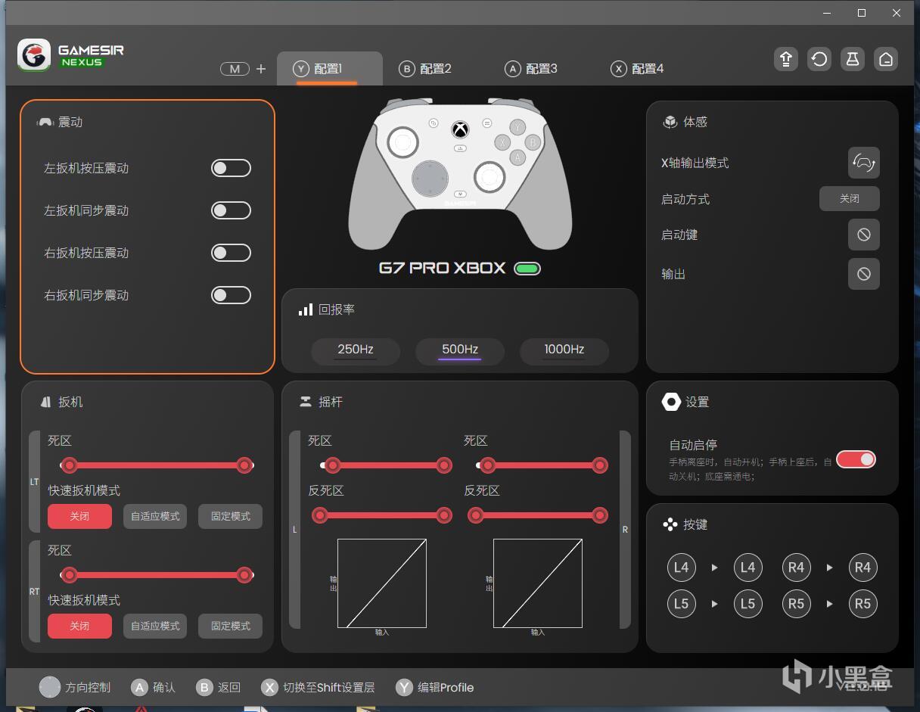The image size is (920, 712).
Task: Click the L4 mapped target icon
Action: [747, 567]
